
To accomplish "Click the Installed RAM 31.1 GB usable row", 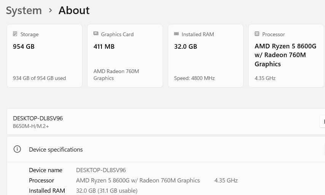I will (106, 190).
